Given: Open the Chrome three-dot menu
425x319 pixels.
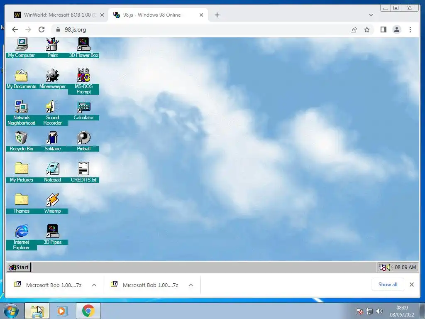Looking at the screenshot, I should (410, 29).
